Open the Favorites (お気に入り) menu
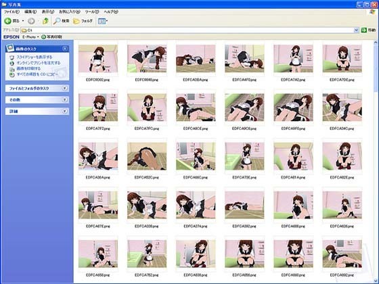 tap(70, 11)
